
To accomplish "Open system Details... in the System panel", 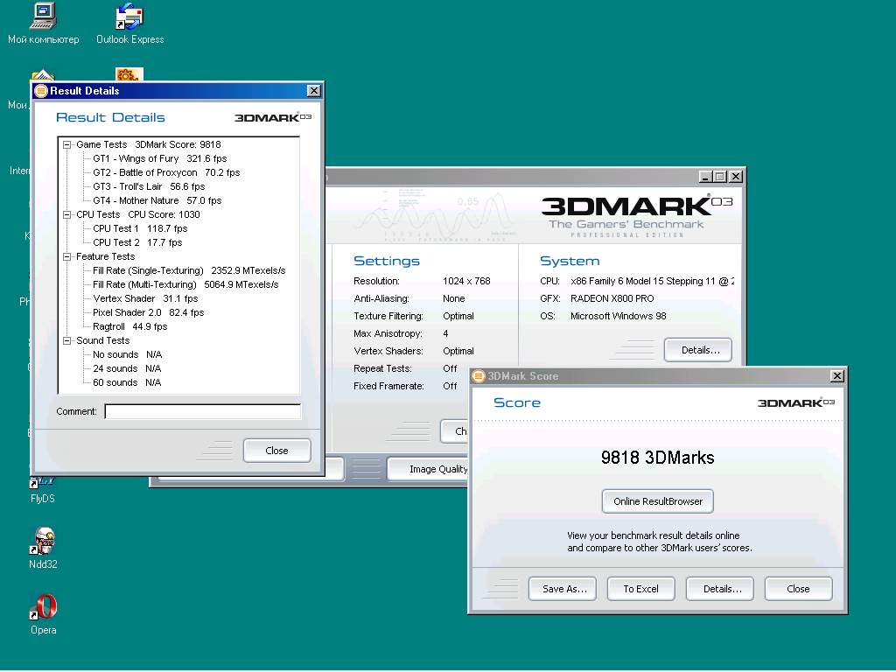I will pos(698,350).
